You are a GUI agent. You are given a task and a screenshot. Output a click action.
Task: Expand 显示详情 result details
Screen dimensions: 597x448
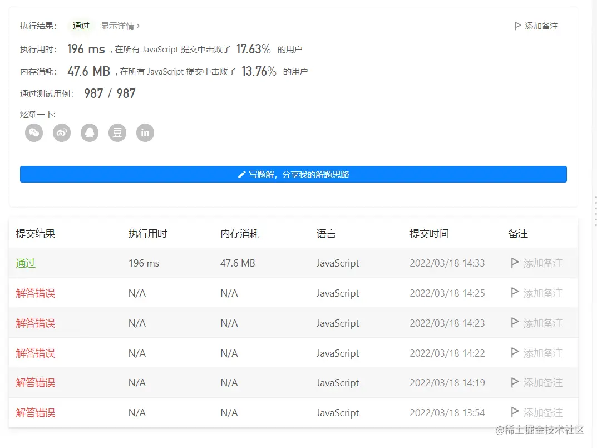coord(120,26)
